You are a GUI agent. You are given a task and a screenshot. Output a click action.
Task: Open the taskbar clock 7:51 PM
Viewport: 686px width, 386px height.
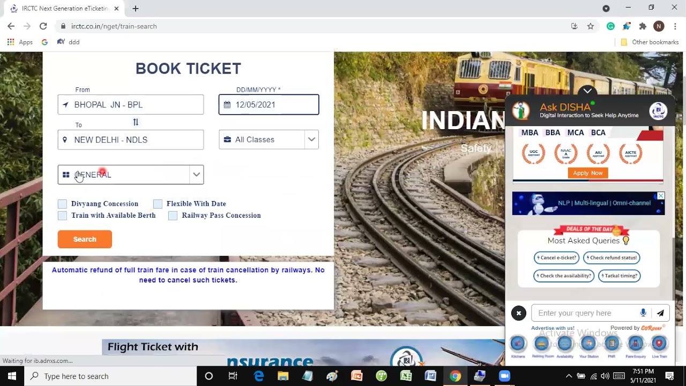point(643,376)
